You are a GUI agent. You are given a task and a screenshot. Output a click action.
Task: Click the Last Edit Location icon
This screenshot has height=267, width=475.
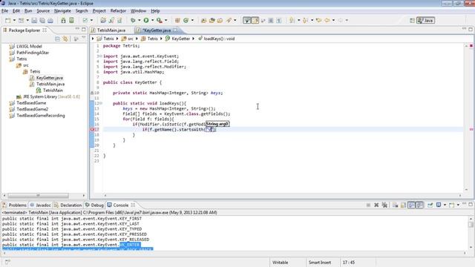click(x=318, y=20)
